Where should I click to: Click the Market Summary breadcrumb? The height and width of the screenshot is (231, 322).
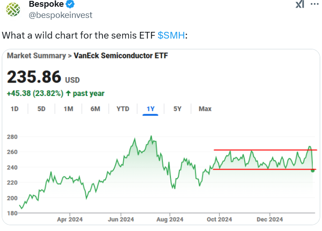click(x=36, y=56)
